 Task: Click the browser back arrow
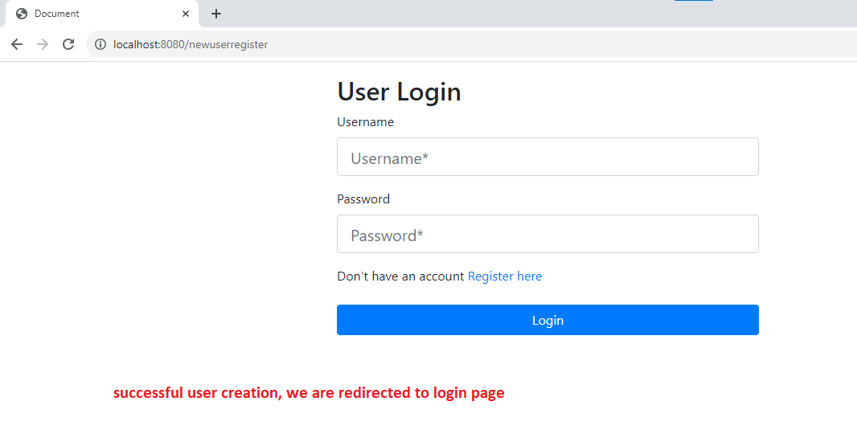click(x=17, y=44)
